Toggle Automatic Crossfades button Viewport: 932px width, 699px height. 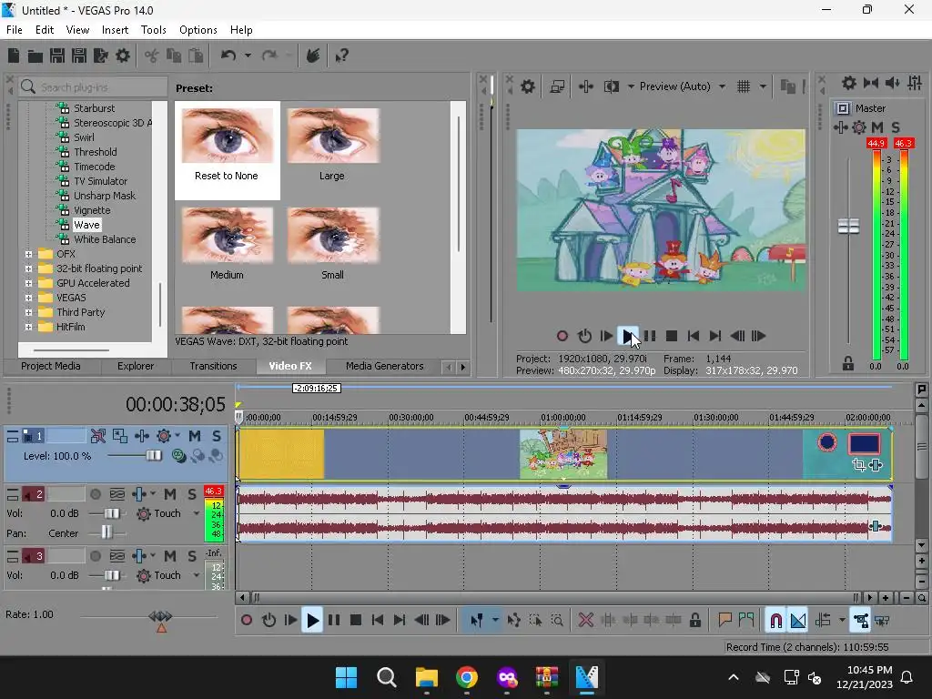[798, 621]
